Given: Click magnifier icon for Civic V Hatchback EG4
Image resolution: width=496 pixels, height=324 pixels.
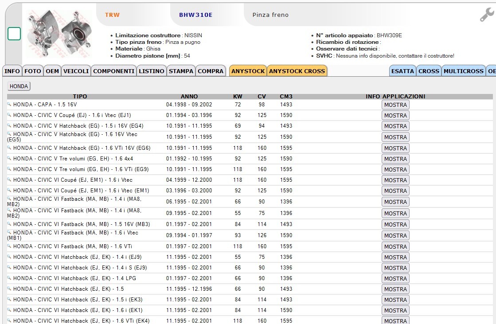Looking at the screenshot, I should click(x=9, y=125).
